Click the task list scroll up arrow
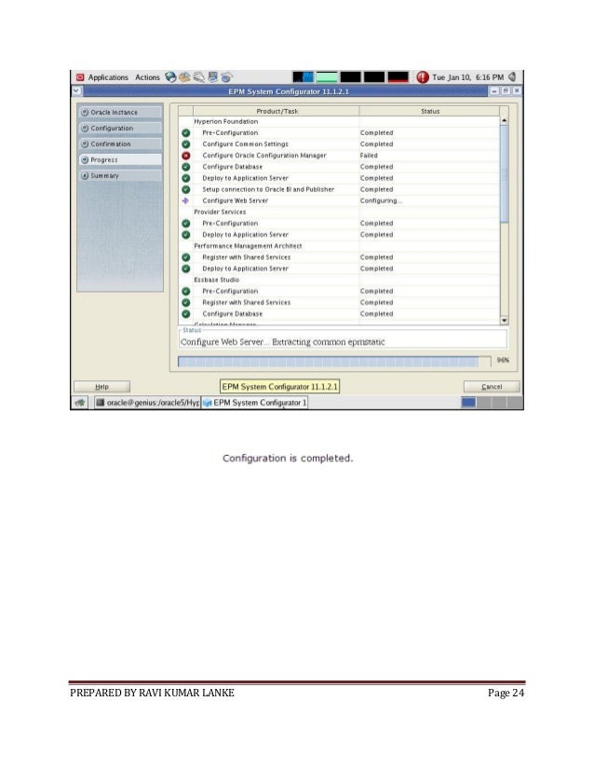The height and width of the screenshot is (770, 594). pos(505,121)
